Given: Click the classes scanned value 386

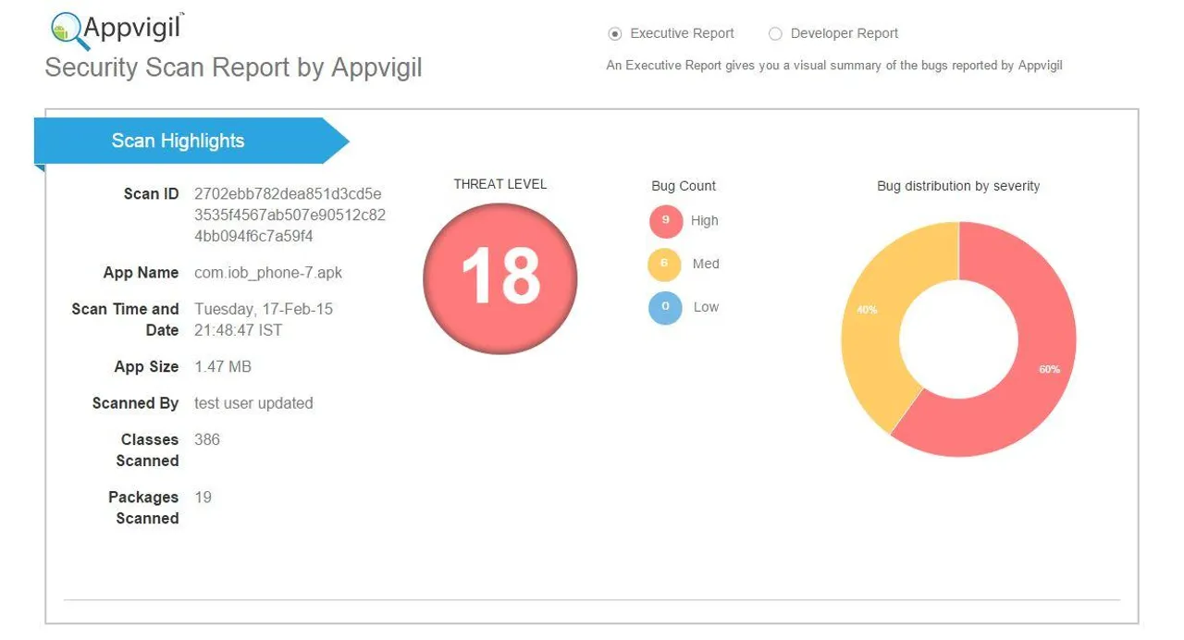Looking at the screenshot, I should tap(207, 439).
